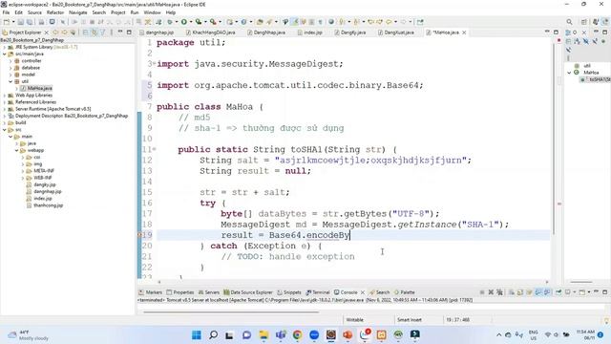
Task: Click the Project Explorer filter icon
Action: pos(103,32)
